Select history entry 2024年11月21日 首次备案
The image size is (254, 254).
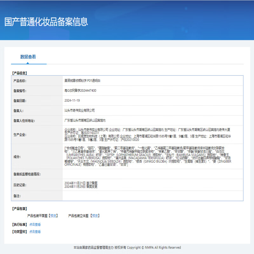coord(81,183)
